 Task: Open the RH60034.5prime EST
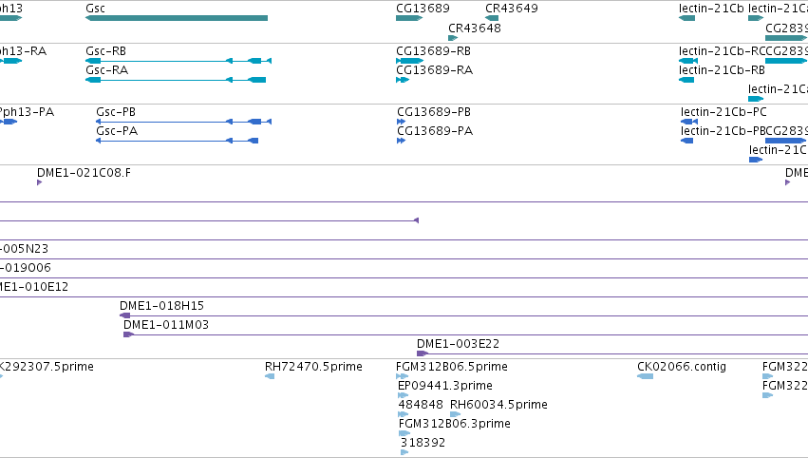point(455,414)
